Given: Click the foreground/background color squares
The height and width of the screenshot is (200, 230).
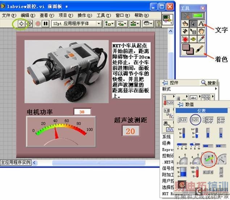Looking at the screenshot, I should coord(188,49).
